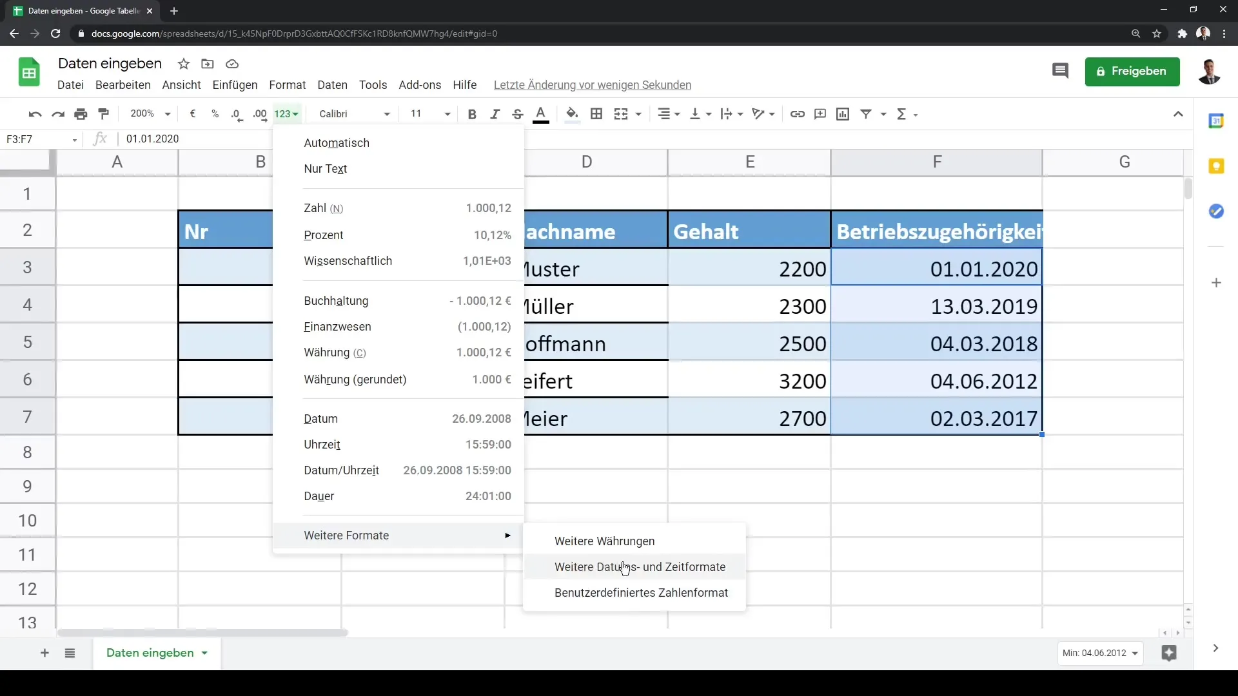Open horizontal align dropdown
1238x696 pixels.
[669, 114]
